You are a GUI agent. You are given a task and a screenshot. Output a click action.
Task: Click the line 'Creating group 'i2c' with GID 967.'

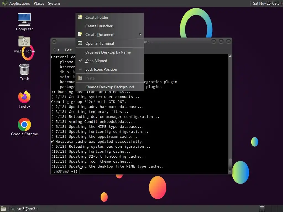click(x=88, y=102)
